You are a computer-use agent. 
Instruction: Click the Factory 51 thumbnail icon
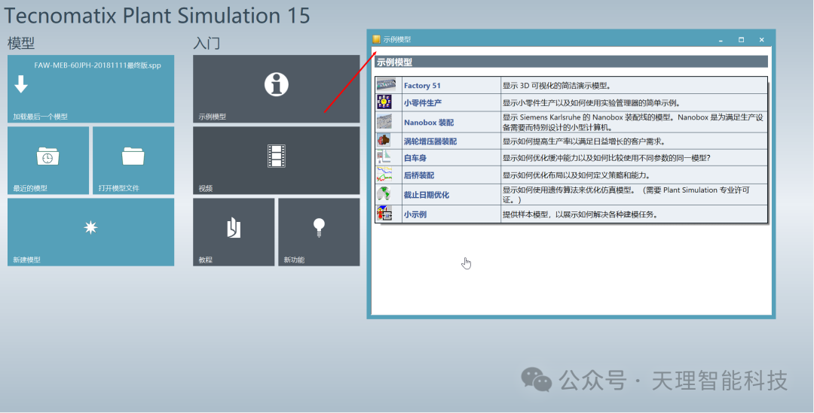point(386,84)
